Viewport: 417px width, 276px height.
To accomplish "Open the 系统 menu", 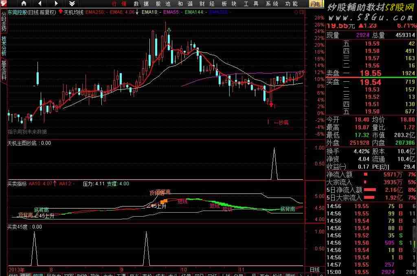I will pos(272,4).
